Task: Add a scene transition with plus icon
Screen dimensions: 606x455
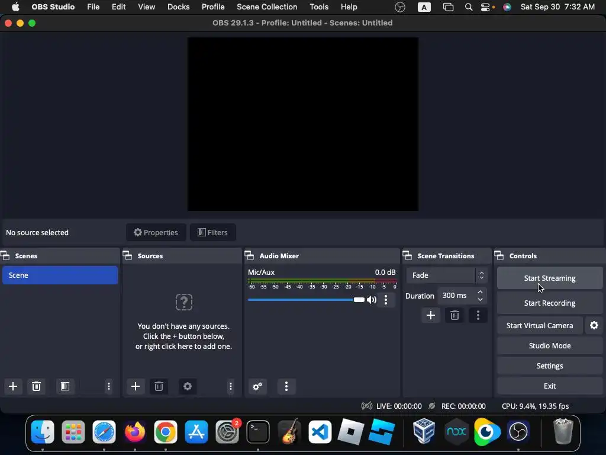Action: tap(431, 315)
